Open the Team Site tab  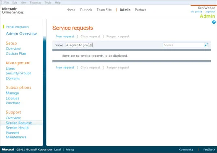[x=104, y=10]
